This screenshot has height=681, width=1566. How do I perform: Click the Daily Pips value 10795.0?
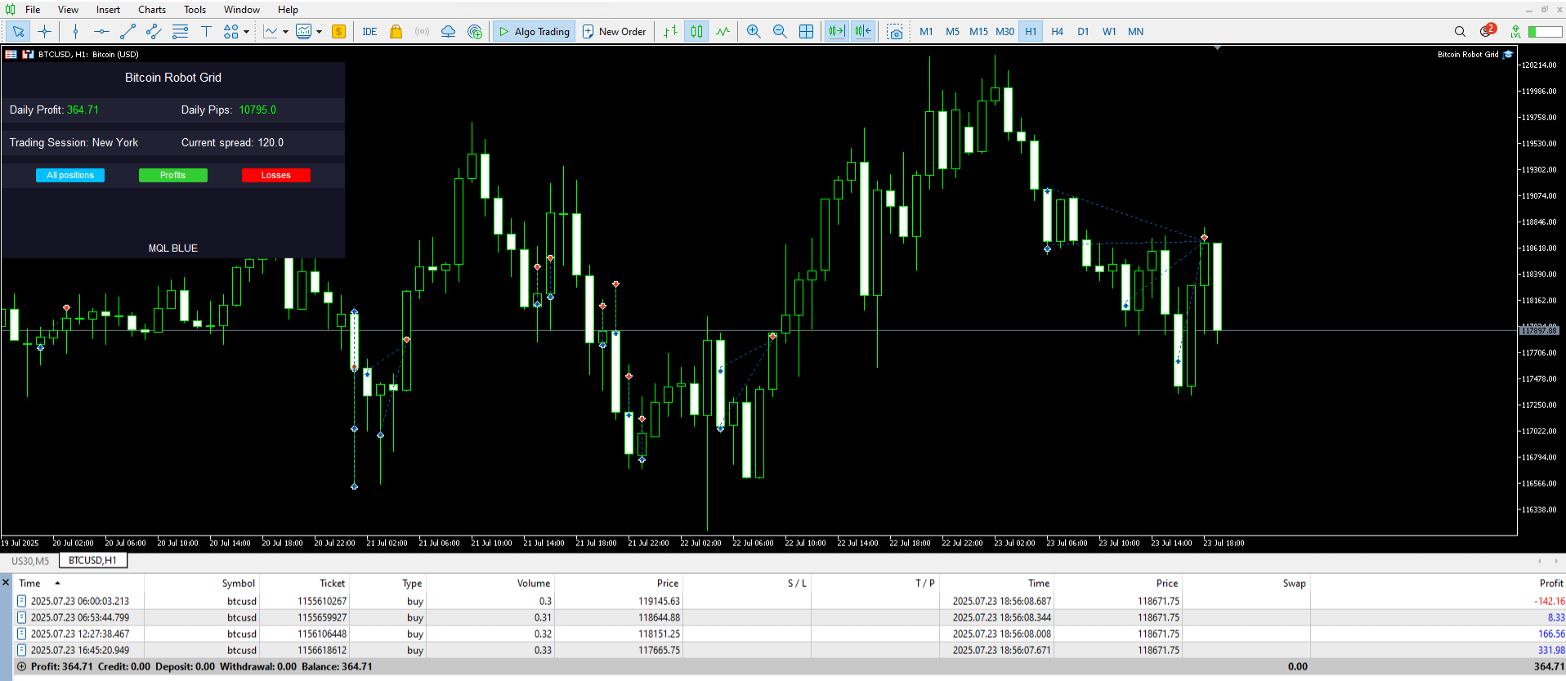(x=257, y=110)
